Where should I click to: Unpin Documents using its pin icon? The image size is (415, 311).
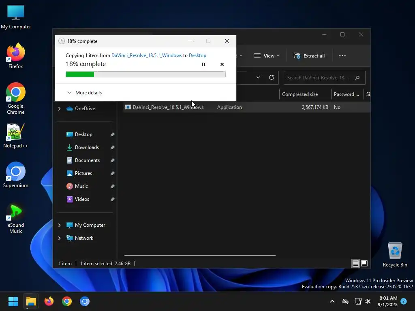pos(112,160)
